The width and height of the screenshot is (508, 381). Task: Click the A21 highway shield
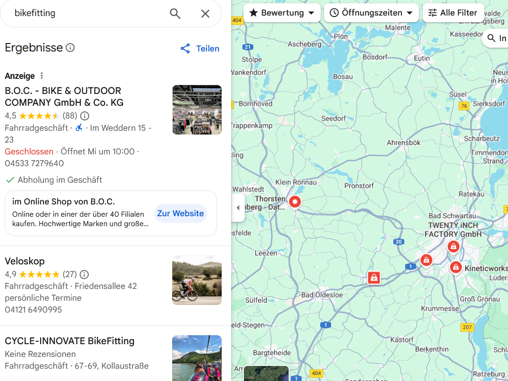[x=248, y=47]
